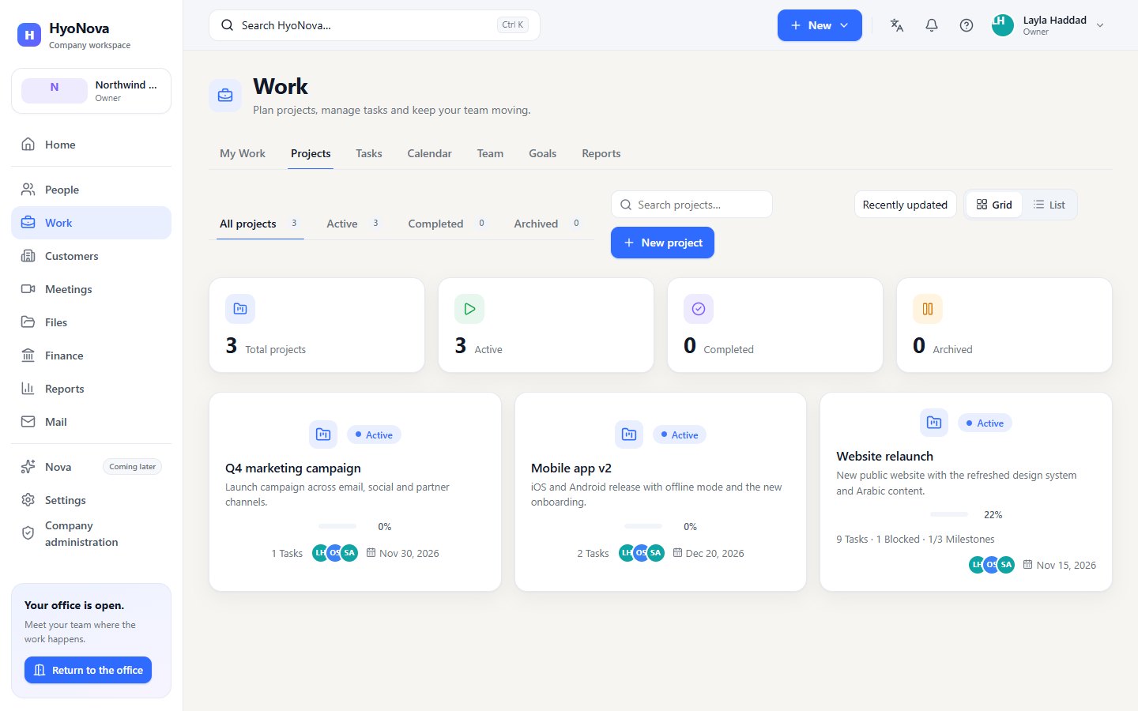This screenshot has height=711, width=1138.
Task: Click the New project button
Action: pos(662,243)
